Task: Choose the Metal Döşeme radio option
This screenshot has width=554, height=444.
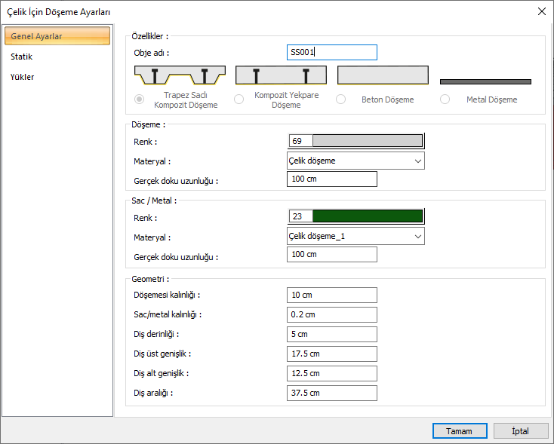Action: click(445, 100)
